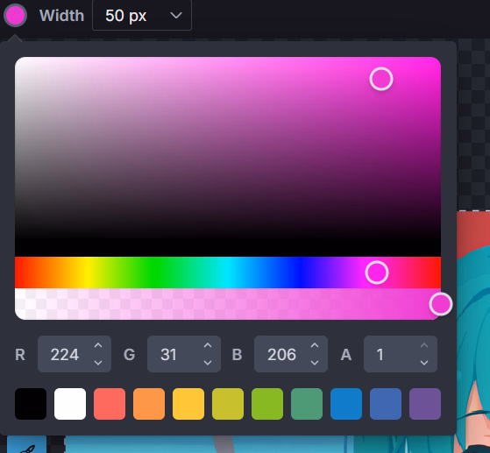Pick the orange preset swatch
The height and width of the screenshot is (453, 490).
click(x=149, y=404)
